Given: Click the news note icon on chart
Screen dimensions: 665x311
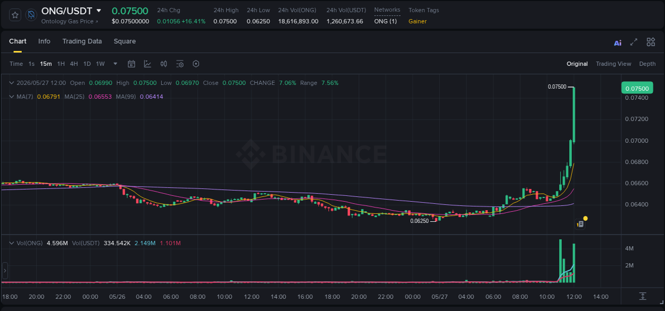Looking at the screenshot, I should [580, 224].
